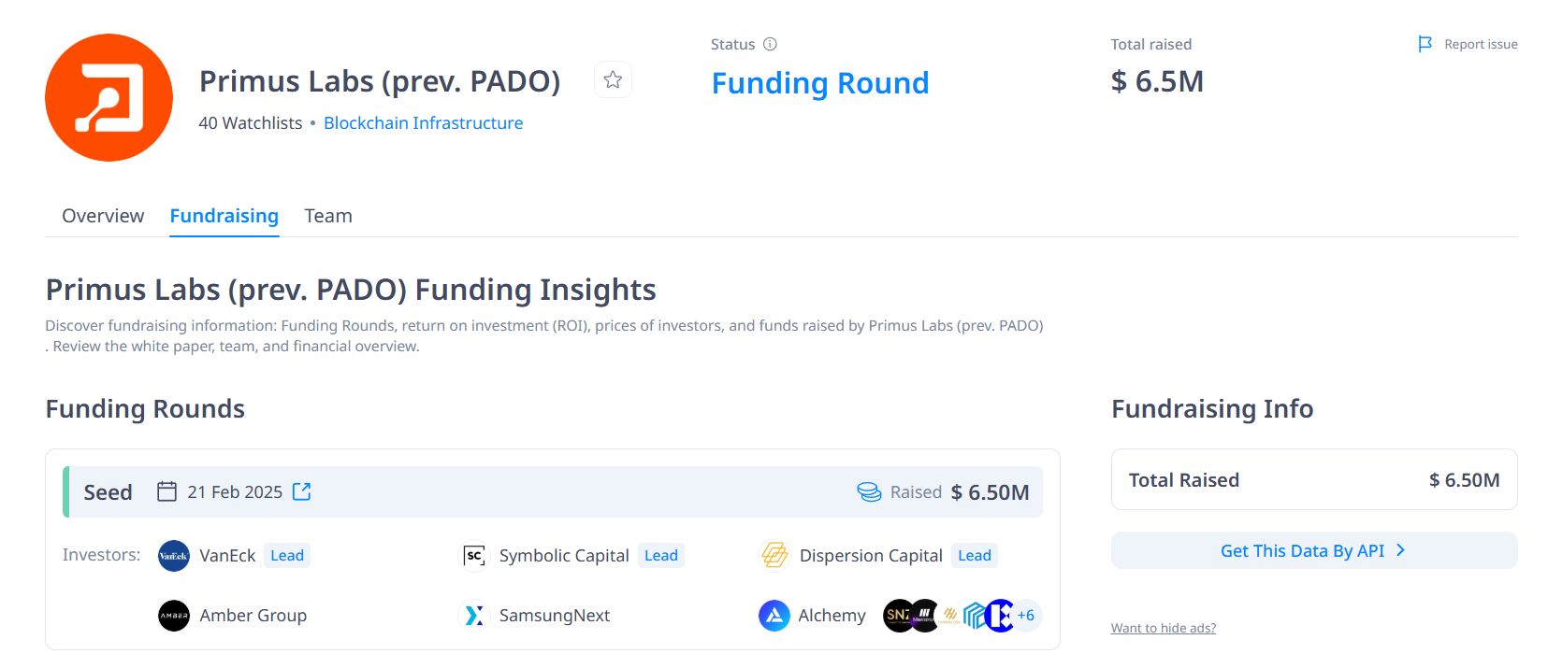Click Get This Data By API button
This screenshot has height=668, width=1548.
[x=1313, y=551]
